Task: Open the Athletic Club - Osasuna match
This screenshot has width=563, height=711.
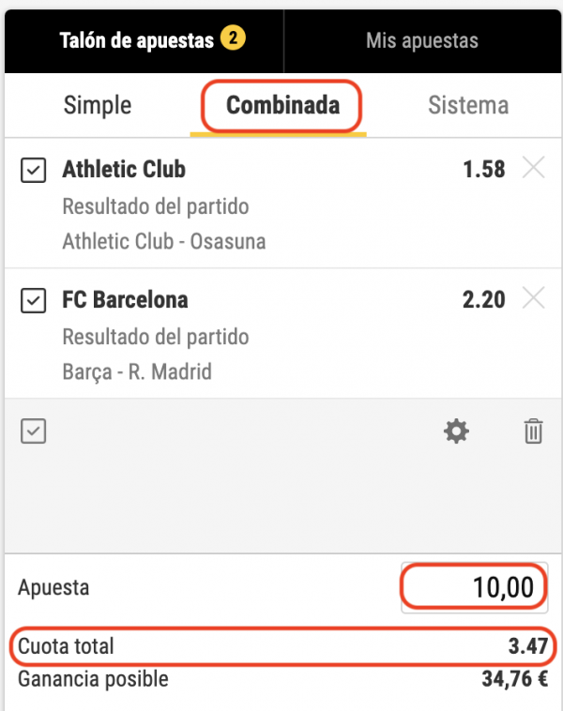Action: click(163, 241)
